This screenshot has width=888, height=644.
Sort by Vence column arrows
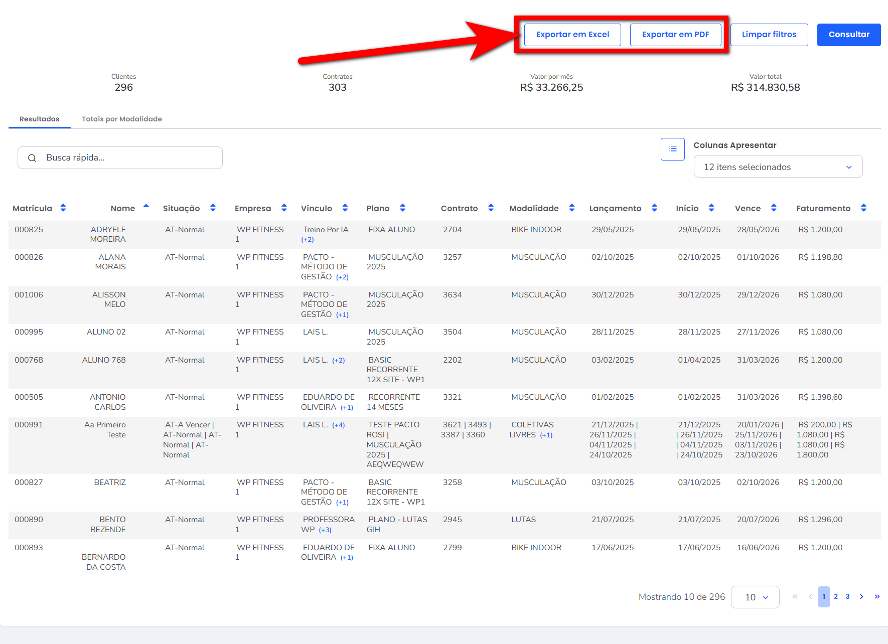tap(774, 208)
